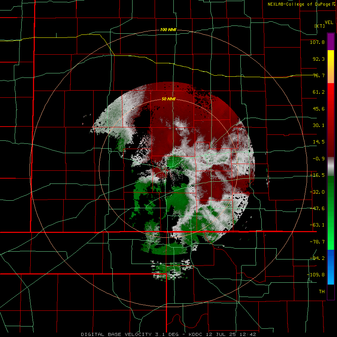Click the [KT] units label

click(320, 26)
